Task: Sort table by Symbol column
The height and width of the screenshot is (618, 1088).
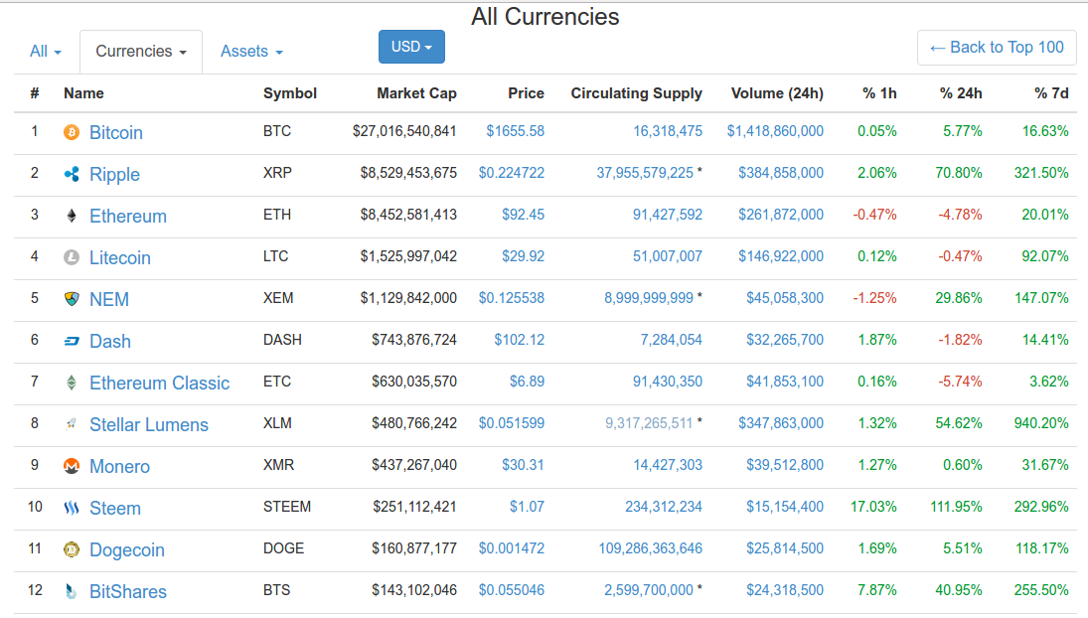Action: [290, 93]
